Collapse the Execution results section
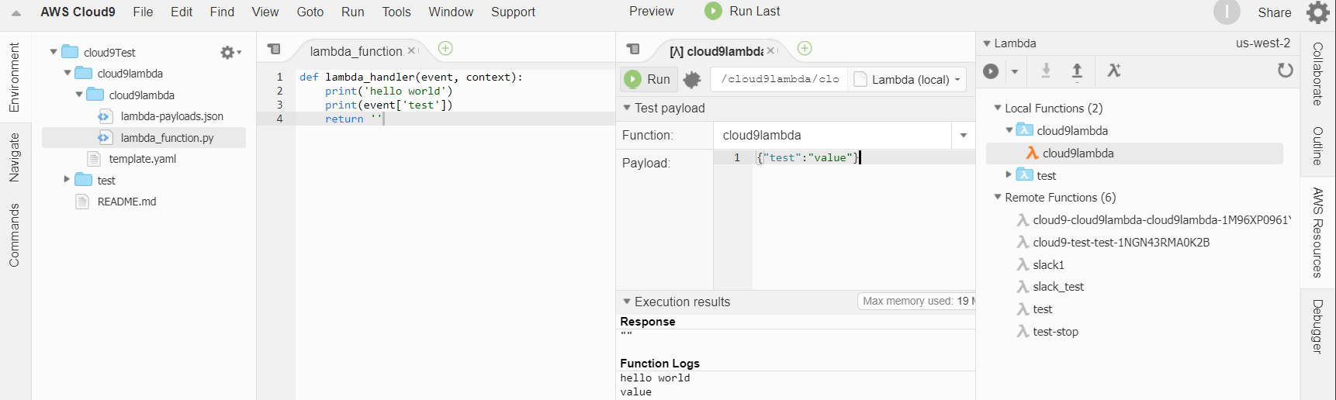The height and width of the screenshot is (400, 1336). [x=627, y=302]
